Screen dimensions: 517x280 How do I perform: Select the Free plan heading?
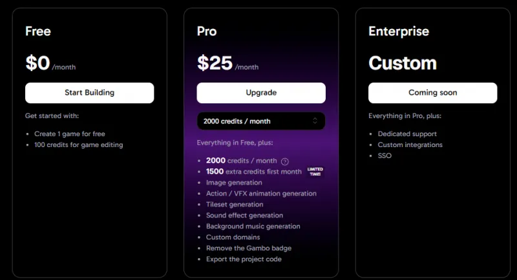point(38,31)
